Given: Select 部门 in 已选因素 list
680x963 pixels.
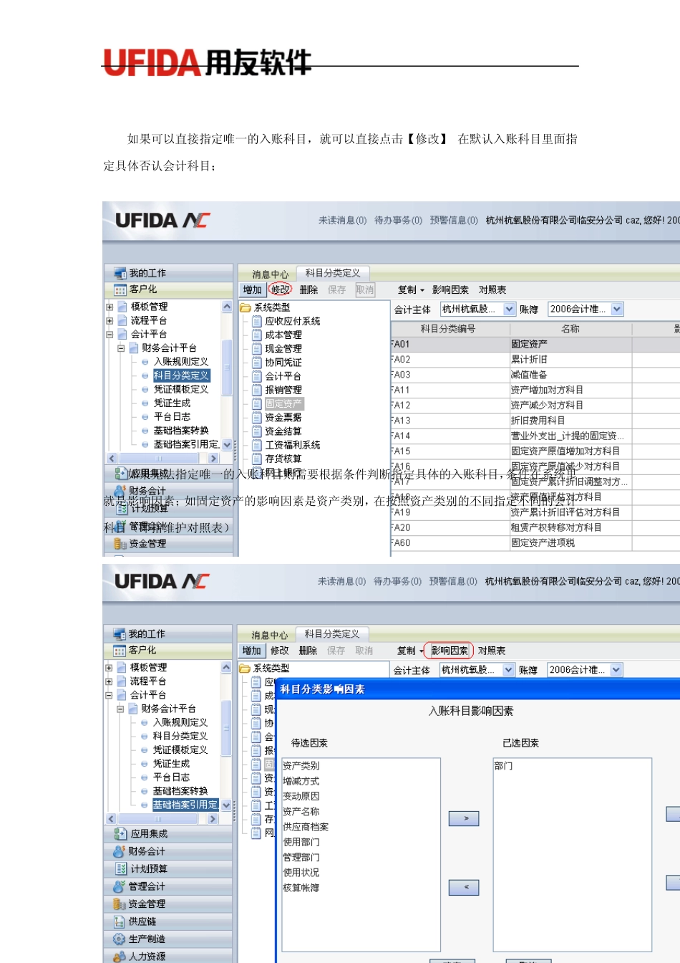Looking at the screenshot, I should pos(504,765).
